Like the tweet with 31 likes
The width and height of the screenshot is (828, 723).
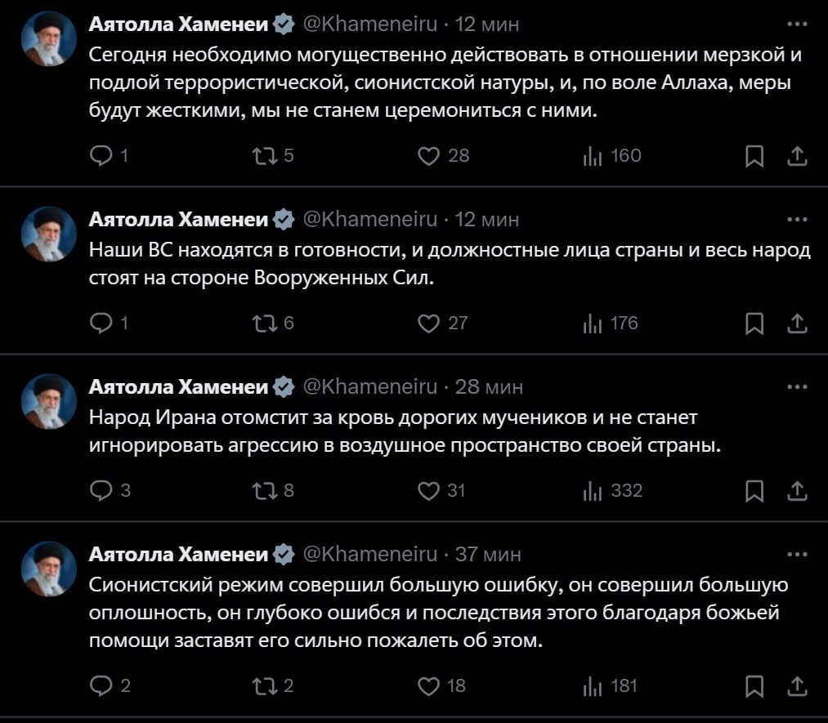(x=428, y=490)
